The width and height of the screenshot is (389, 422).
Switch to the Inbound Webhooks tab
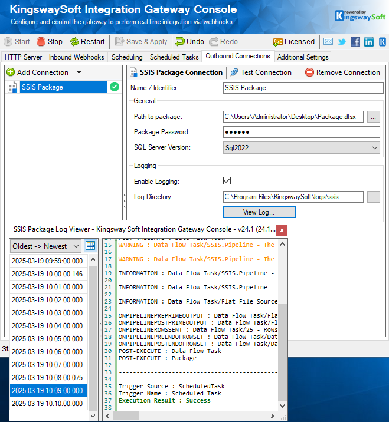[76, 57]
